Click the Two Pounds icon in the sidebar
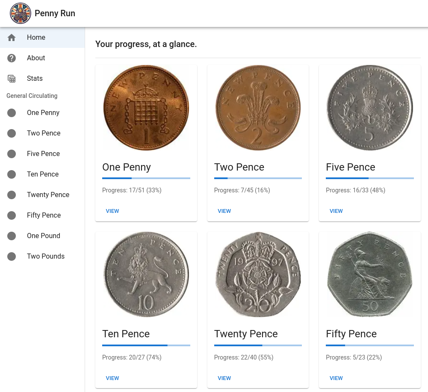The image size is (428, 392). pos(12,256)
